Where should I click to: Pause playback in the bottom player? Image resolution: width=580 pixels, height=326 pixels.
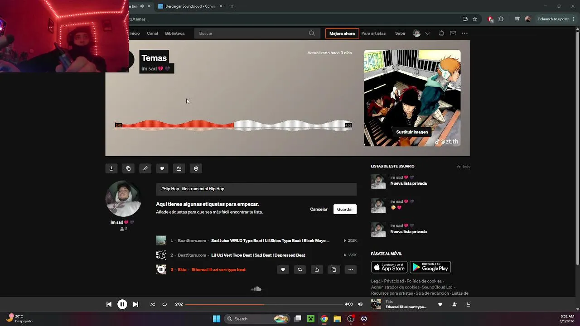[x=122, y=304]
